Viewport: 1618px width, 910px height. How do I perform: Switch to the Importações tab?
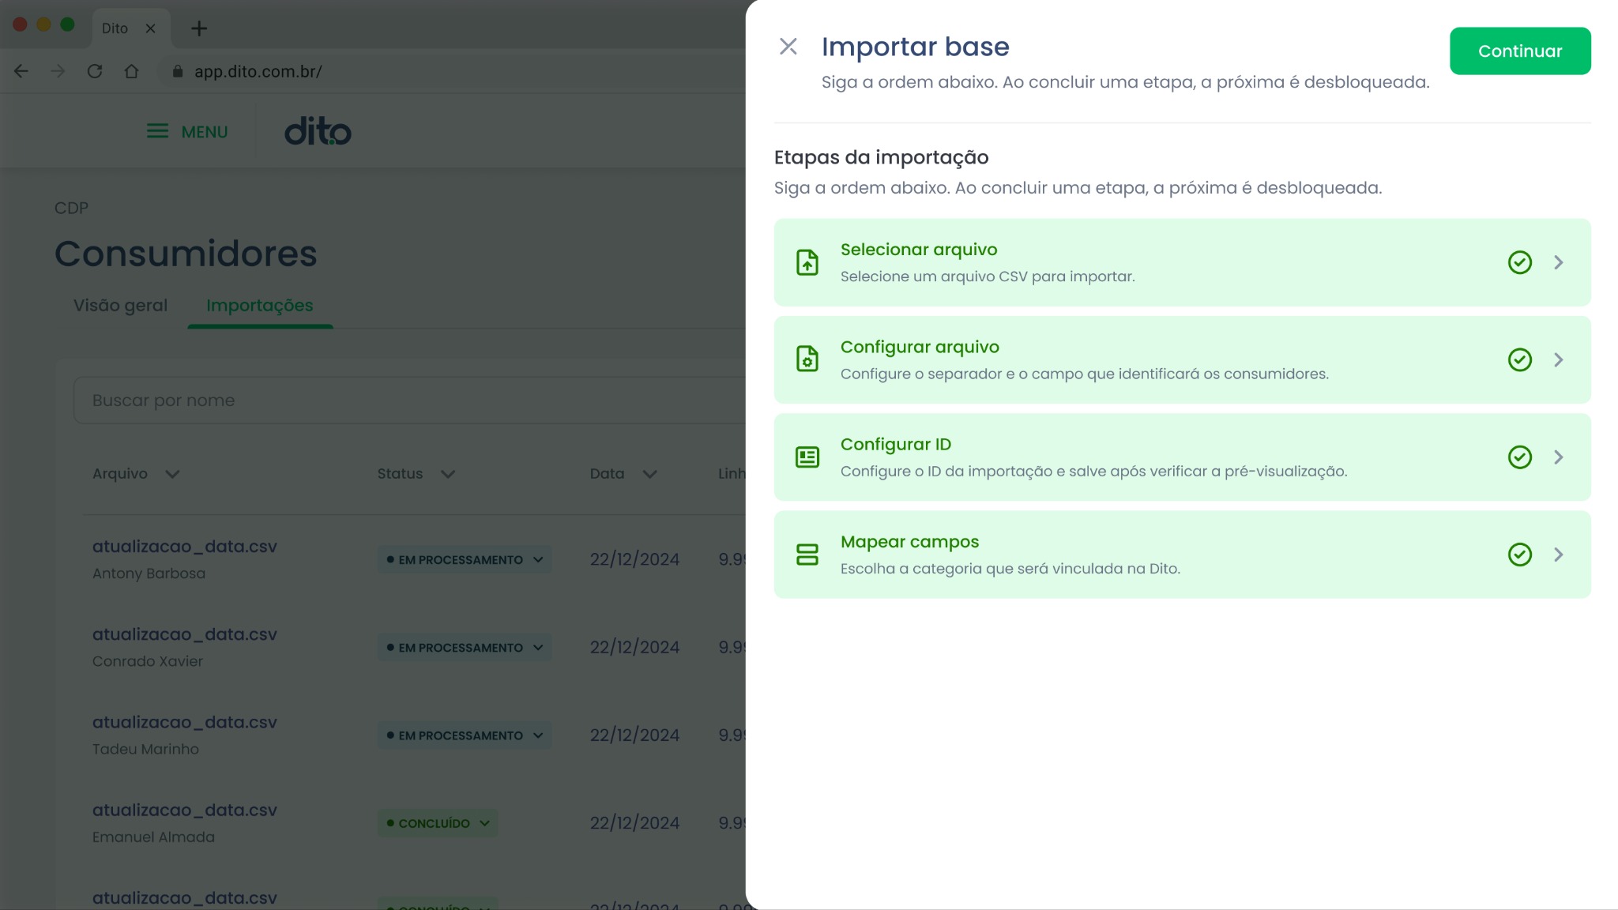pos(260,306)
